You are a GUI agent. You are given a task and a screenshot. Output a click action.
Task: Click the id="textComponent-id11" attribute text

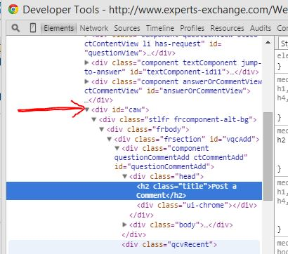(x=178, y=72)
